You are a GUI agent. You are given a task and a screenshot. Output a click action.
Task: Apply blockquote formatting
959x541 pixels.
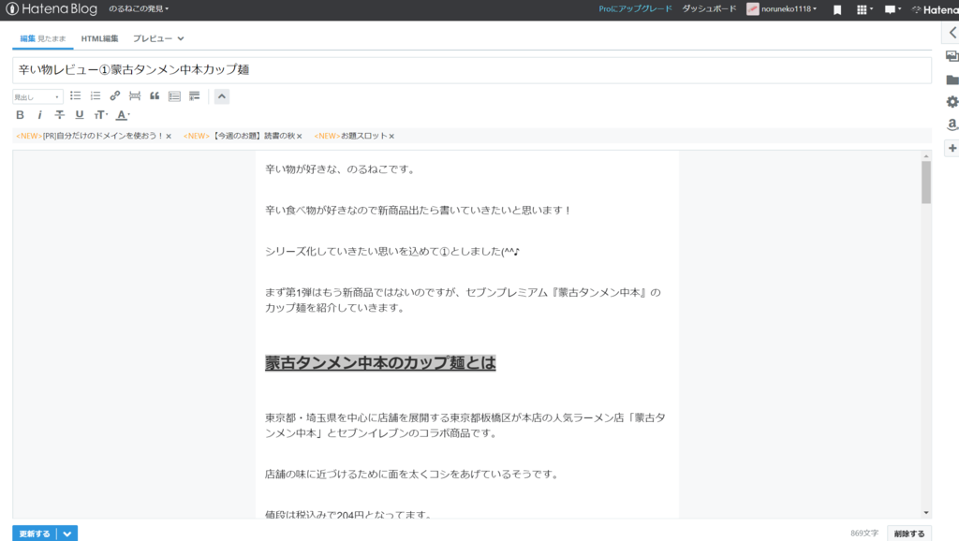click(155, 96)
